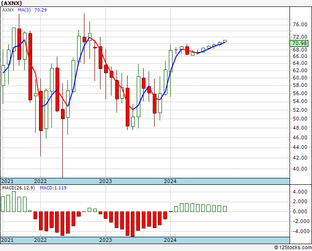
Task: Click the 44.00 price axis label
Action: click(x=300, y=147)
